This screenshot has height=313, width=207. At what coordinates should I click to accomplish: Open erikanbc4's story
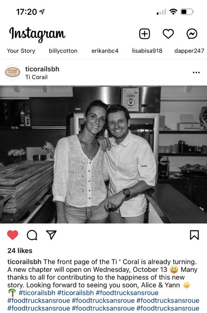(x=105, y=51)
